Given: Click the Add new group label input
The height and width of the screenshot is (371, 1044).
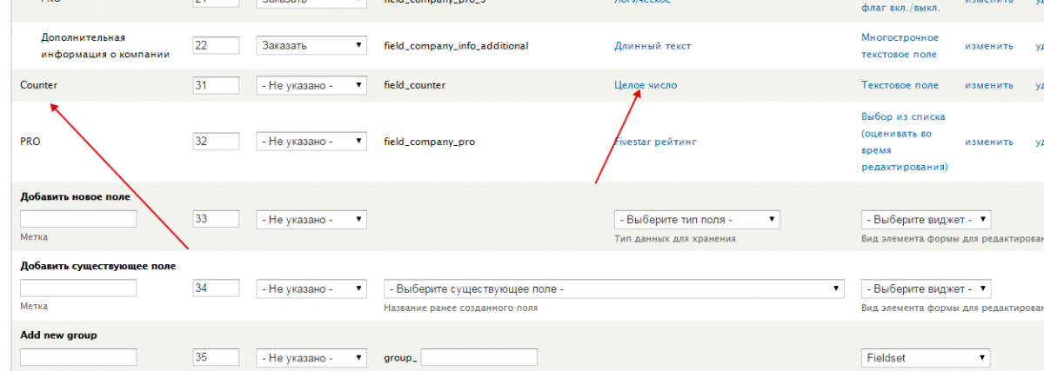Looking at the screenshot, I should [x=78, y=358].
